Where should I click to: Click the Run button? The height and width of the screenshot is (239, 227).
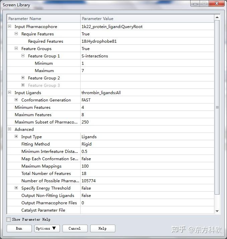(x=19, y=228)
